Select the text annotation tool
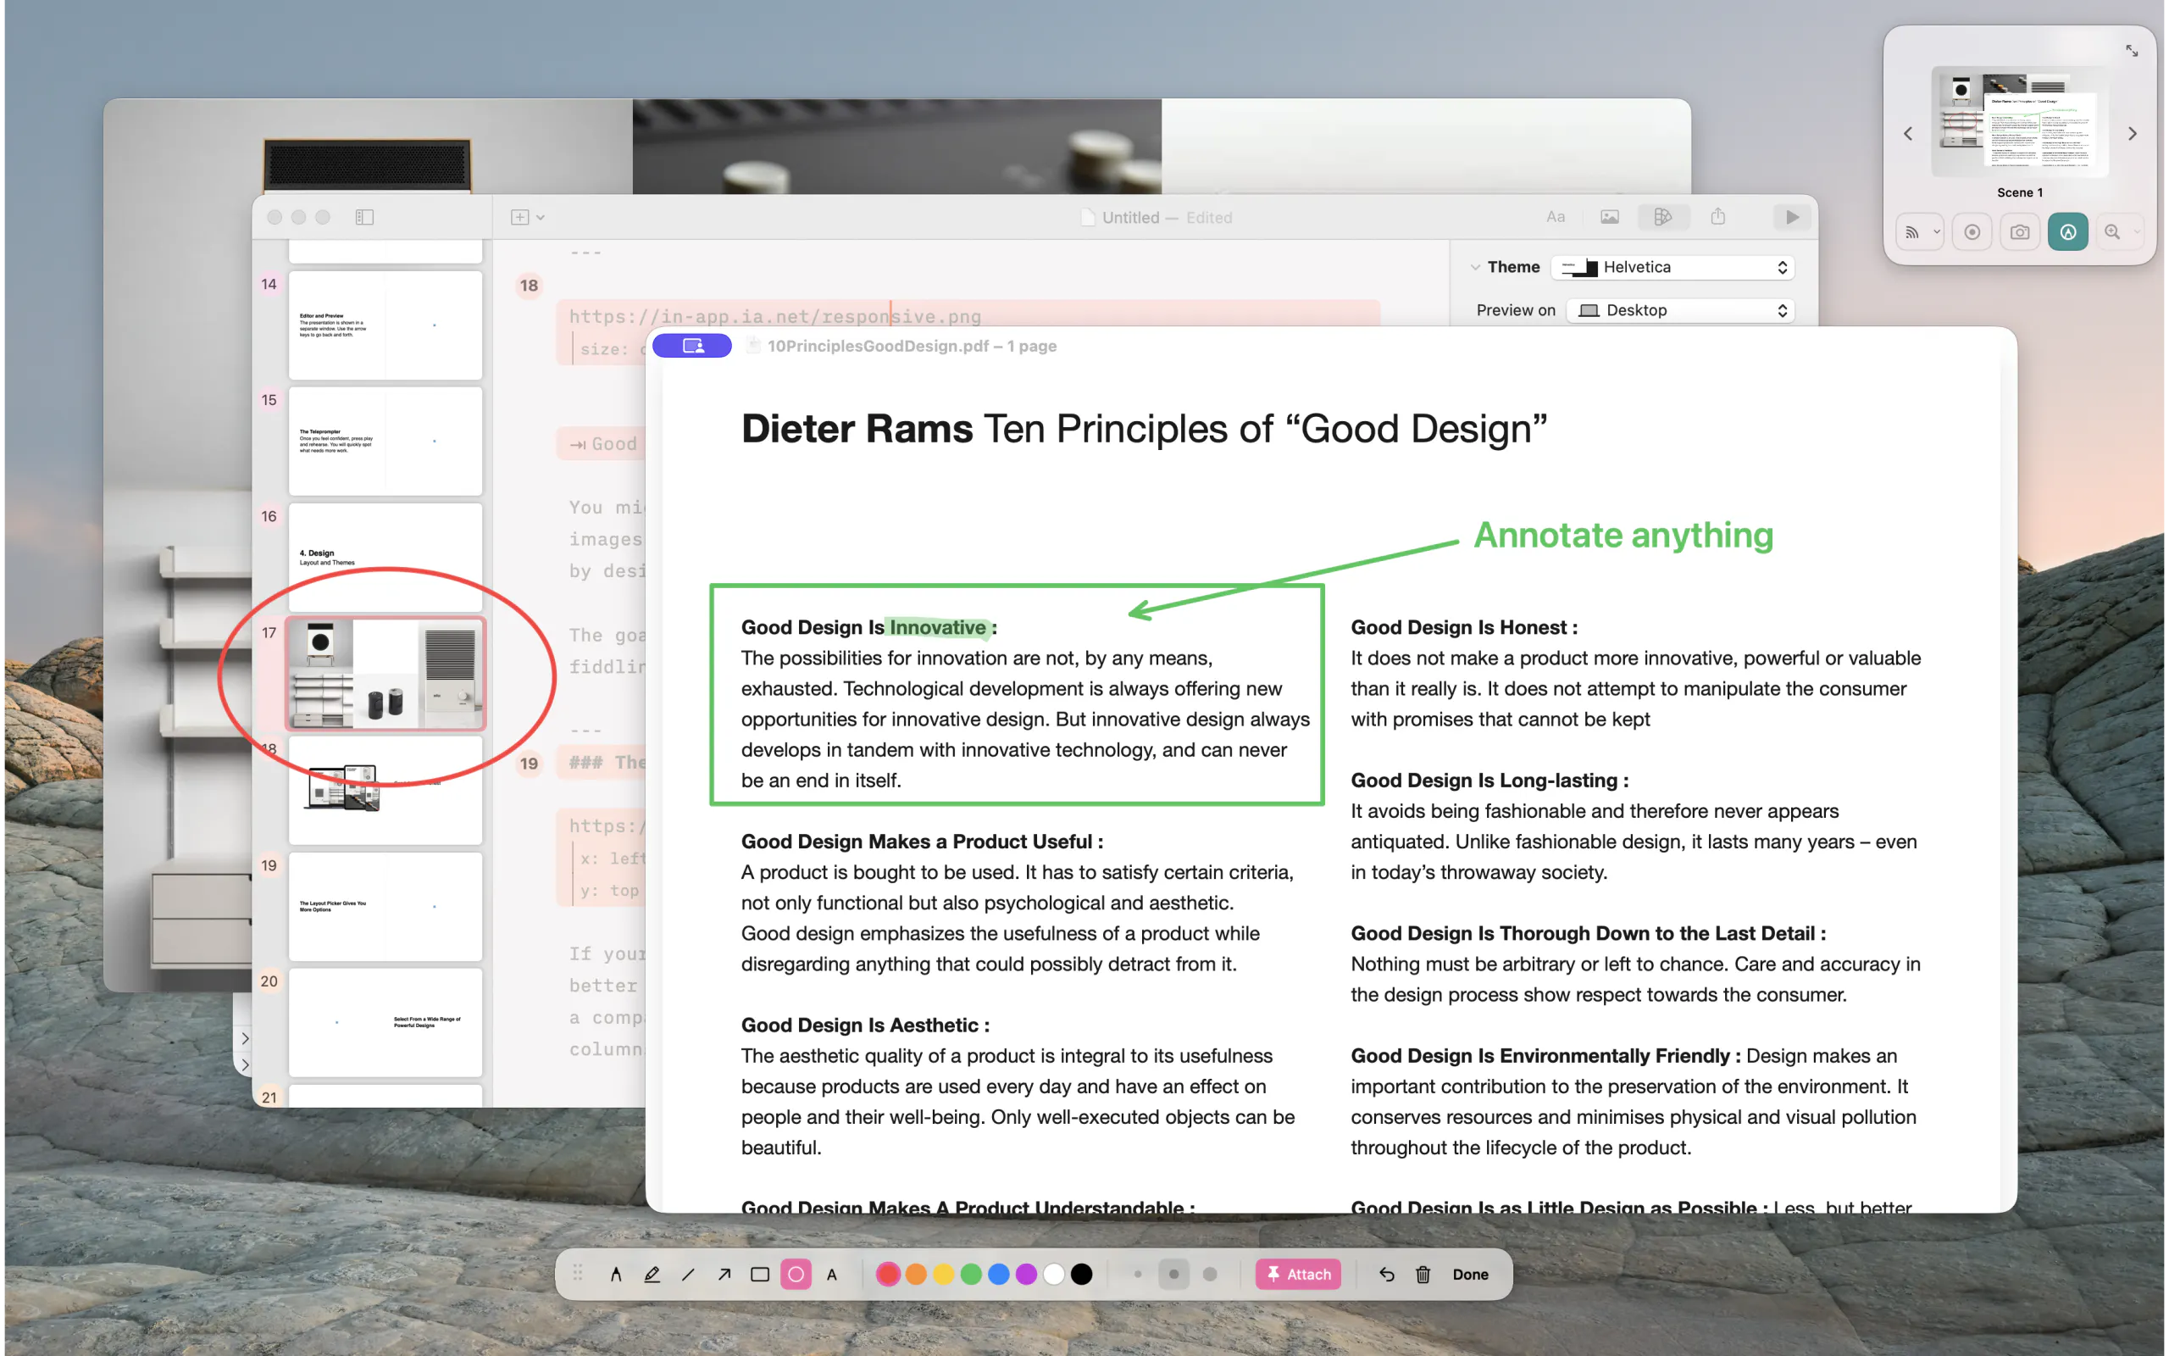 pyautogui.click(x=832, y=1275)
